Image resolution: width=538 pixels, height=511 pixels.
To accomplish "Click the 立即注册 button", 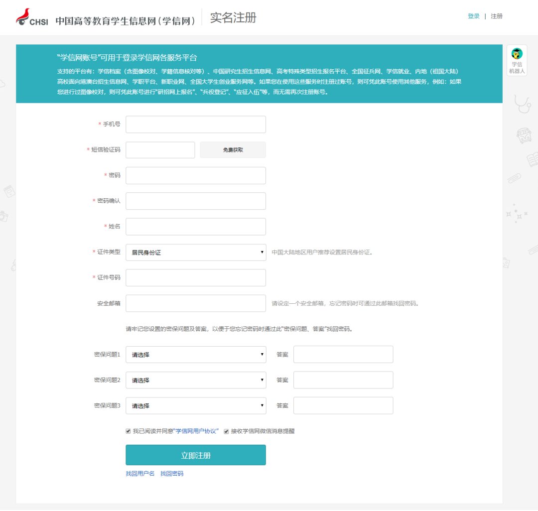I will [196, 455].
